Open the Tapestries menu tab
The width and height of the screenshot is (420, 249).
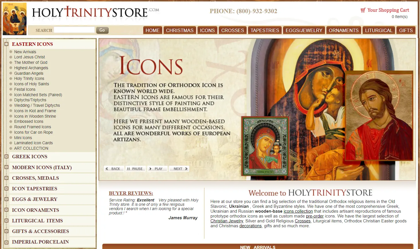(265, 30)
